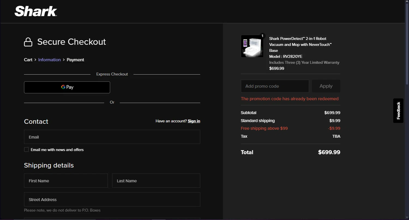Click the Tax TBA value
This screenshot has width=409, height=220.
coord(336,136)
